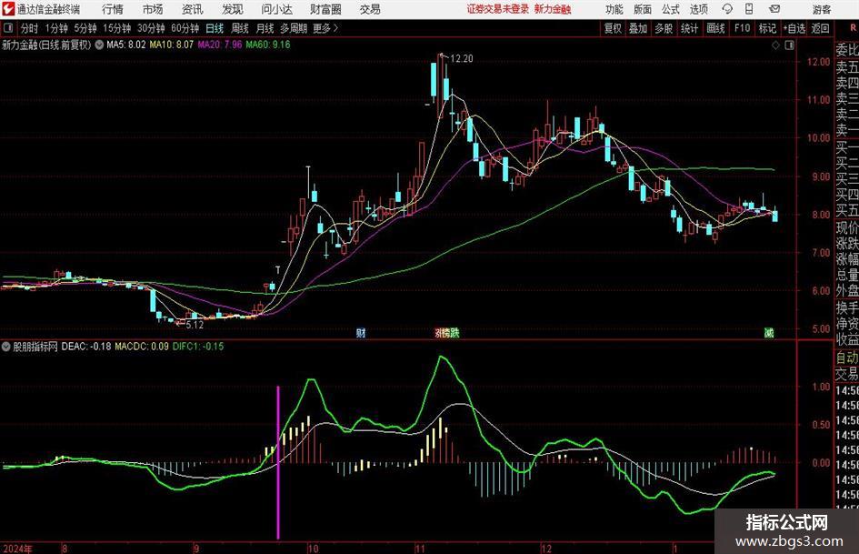Click the 叠加 overlay button
Image resolution: width=859 pixels, height=554 pixels.
pyautogui.click(x=638, y=28)
